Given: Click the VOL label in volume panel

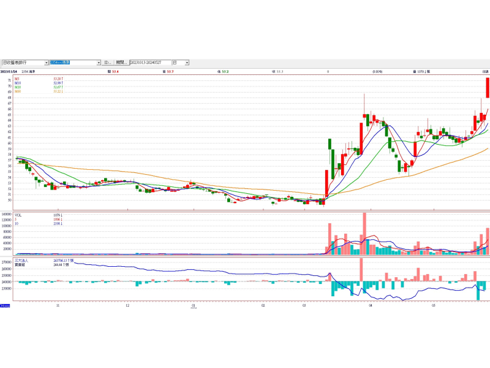Looking at the screenshot, I should [18, 215].
